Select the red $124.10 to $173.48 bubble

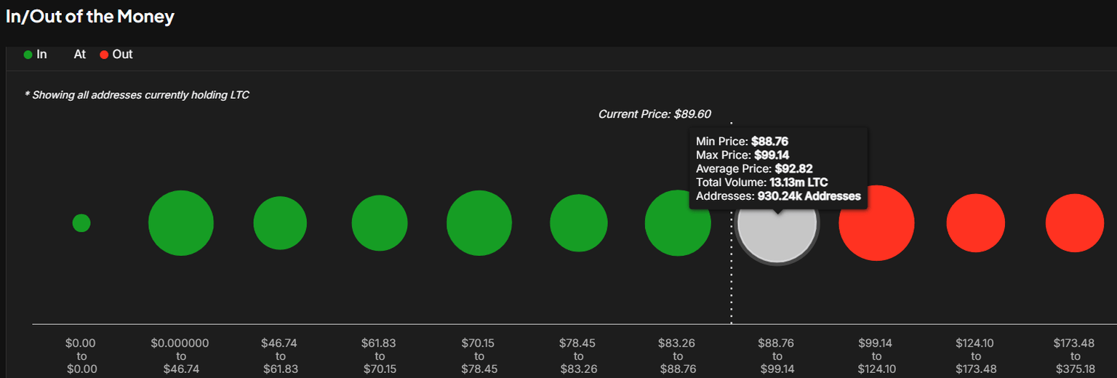[976, 223]
